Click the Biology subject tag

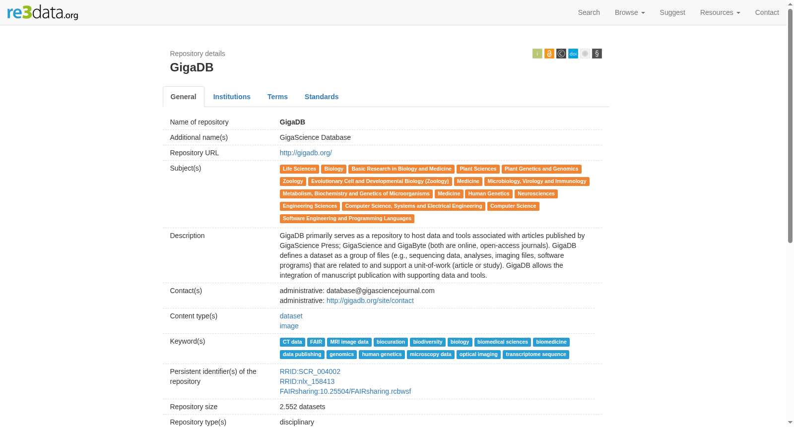click(x=334, y=169)
